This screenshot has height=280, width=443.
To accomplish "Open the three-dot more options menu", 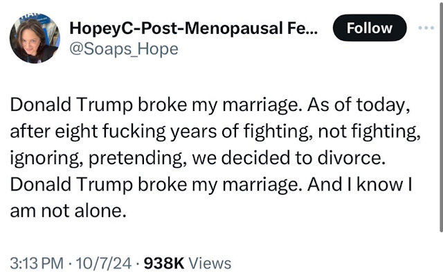I will (424, 28).
